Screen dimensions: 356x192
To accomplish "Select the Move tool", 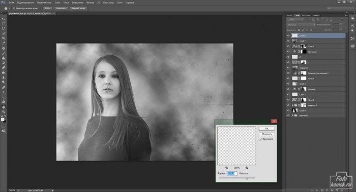I will click(4, 19).
